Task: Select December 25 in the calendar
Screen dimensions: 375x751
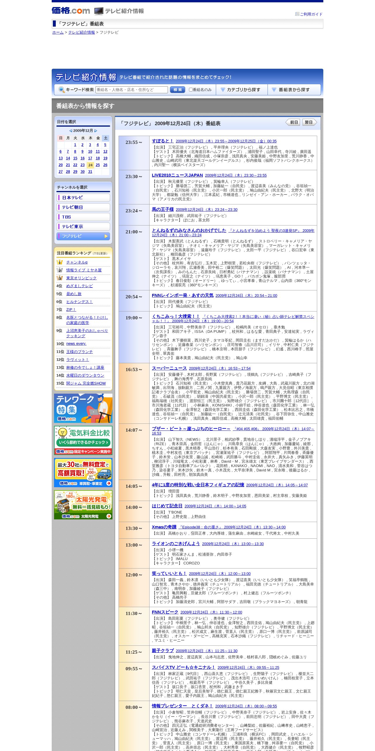Action: 98,165
